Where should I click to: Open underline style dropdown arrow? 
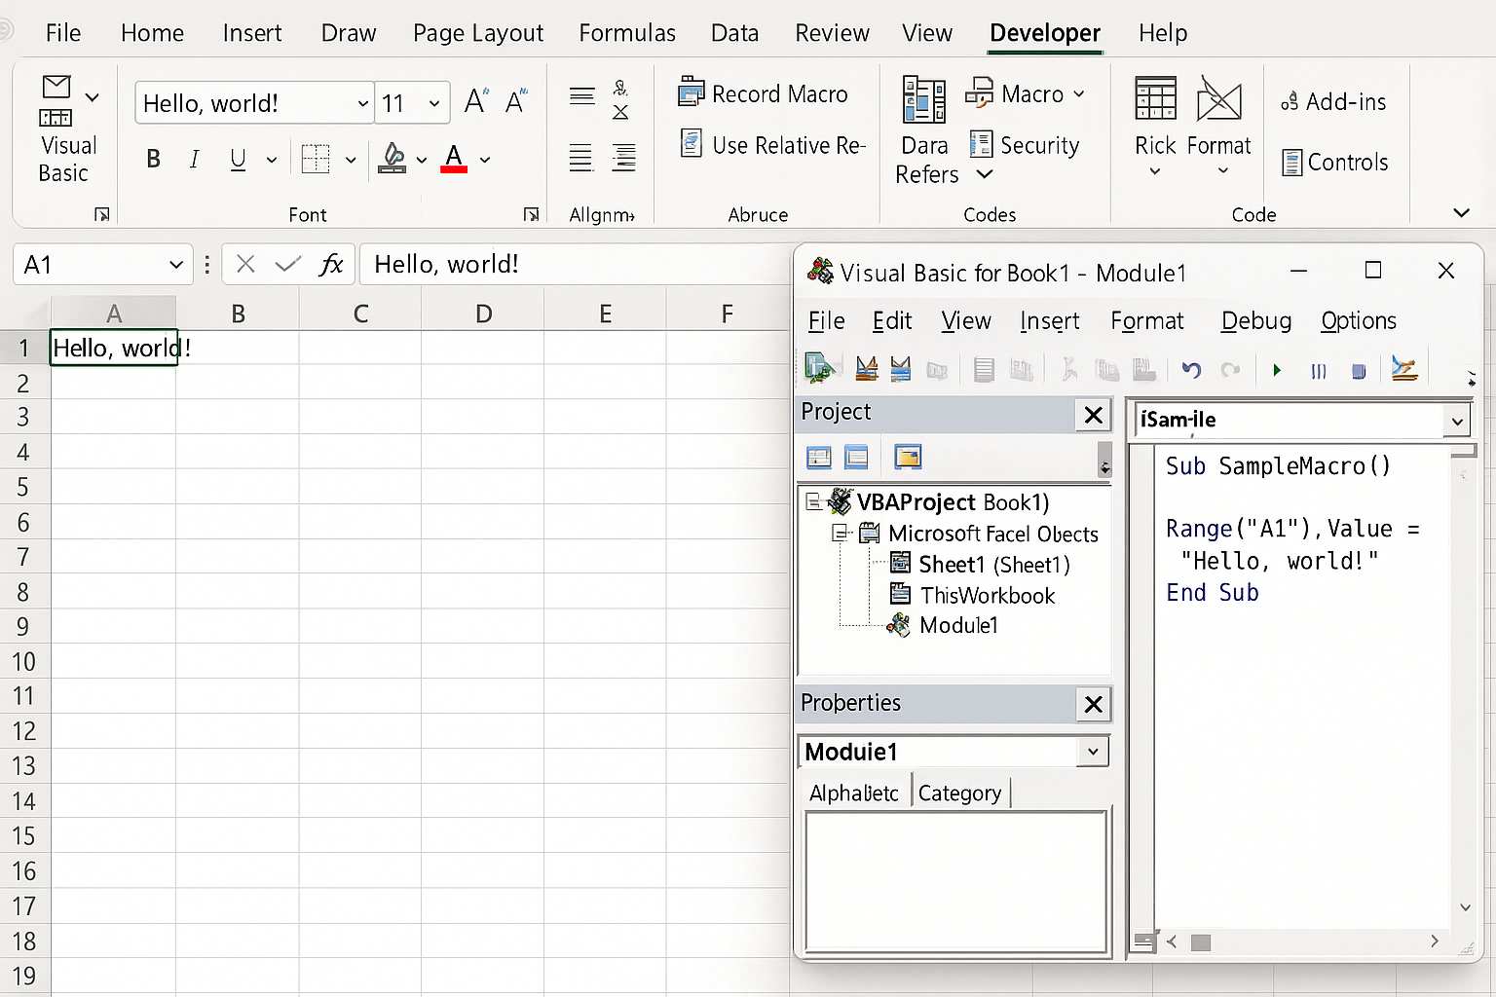point(272,160)
